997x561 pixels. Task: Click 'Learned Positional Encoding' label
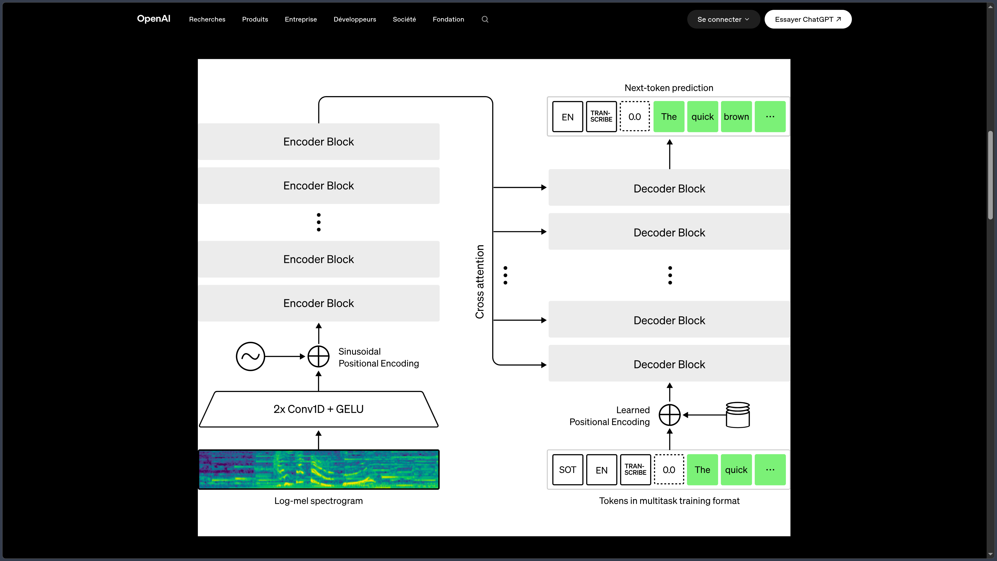pos(610,416)
